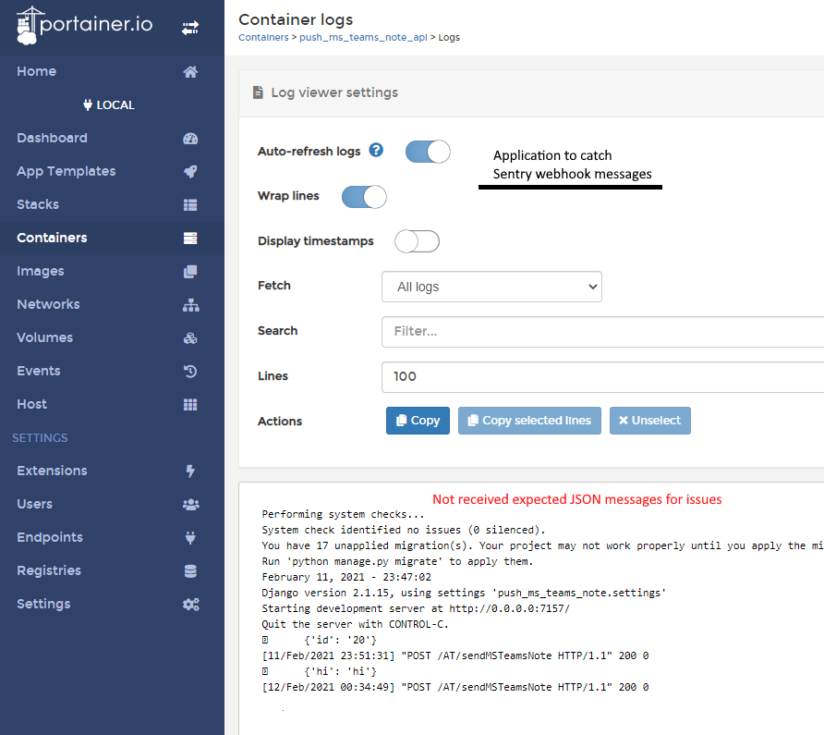
Task: Click the Dashboard gauge icon
Action: 190,139
